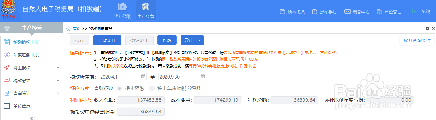Select 按上年应纳税所得额 radio button
Screen dimensions: 436x120
click(x=152, y=89)
